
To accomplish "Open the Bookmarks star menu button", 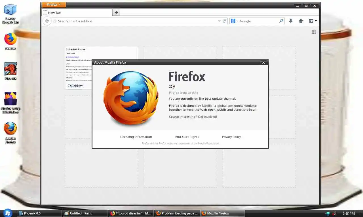I will (313, 21).
